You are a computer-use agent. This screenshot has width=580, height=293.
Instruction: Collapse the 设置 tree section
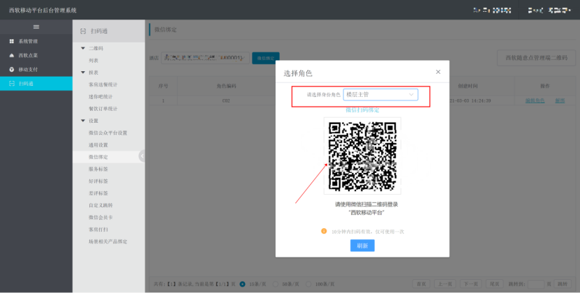click(83, 121)
